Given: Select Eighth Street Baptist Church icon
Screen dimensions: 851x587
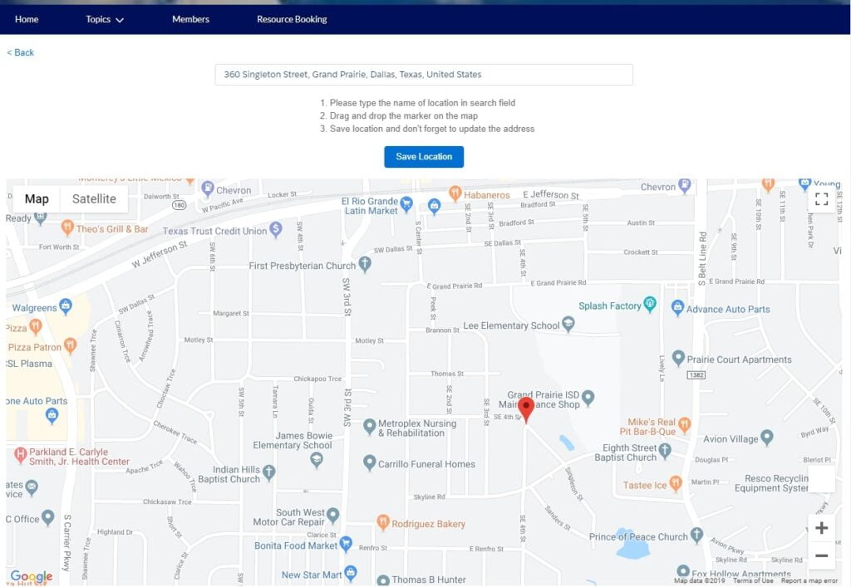Looking at the screenshot, I should tap(665, 450).
